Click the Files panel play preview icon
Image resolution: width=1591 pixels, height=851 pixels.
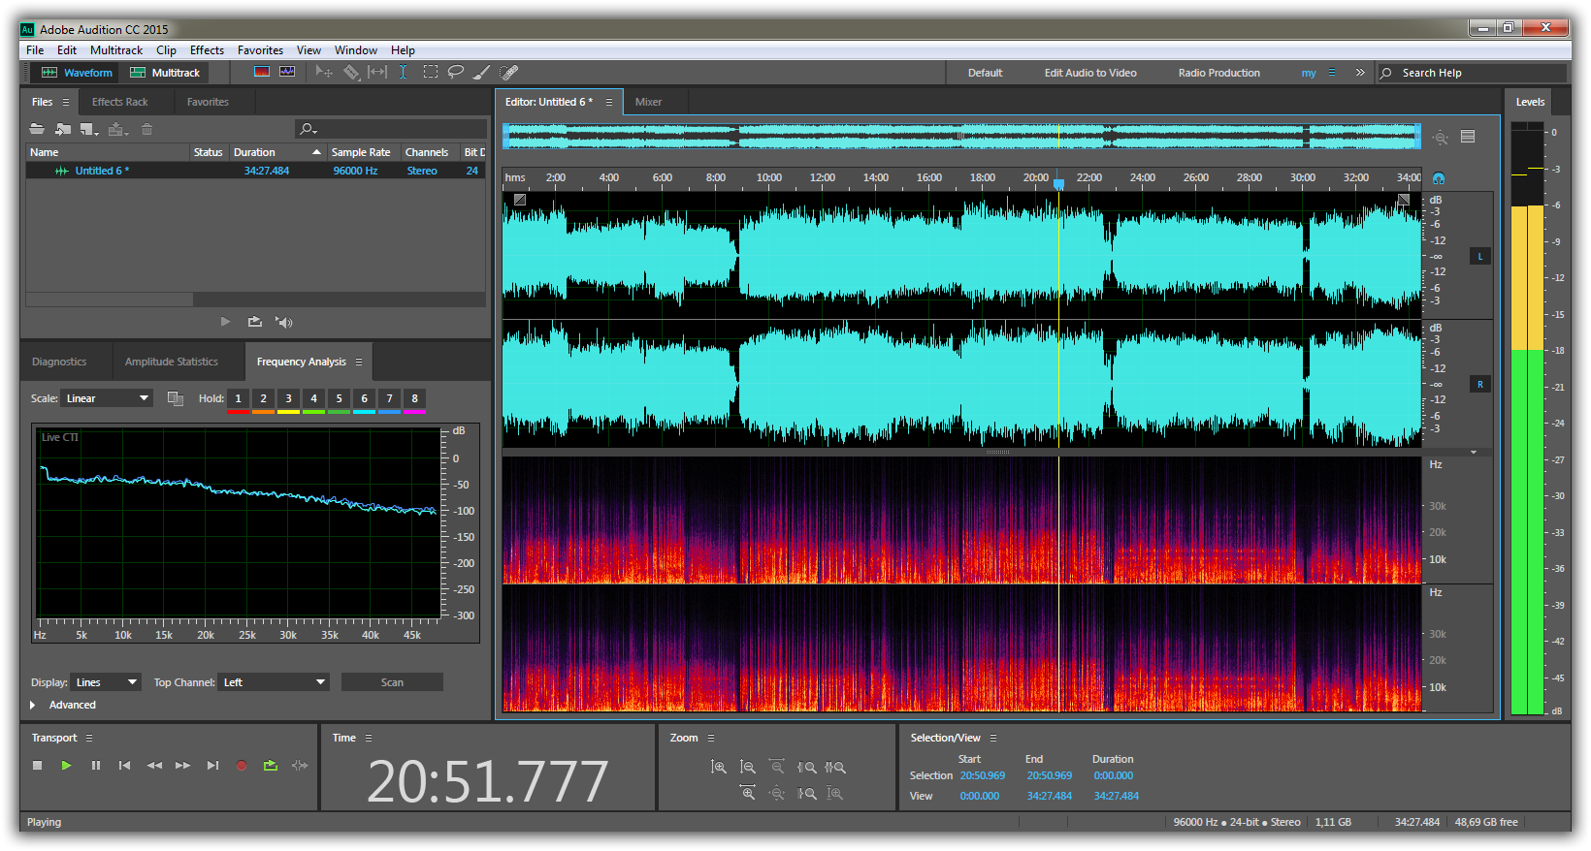pos(226,322)
